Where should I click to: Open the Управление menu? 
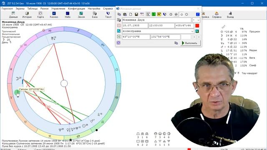pos(58,8)
